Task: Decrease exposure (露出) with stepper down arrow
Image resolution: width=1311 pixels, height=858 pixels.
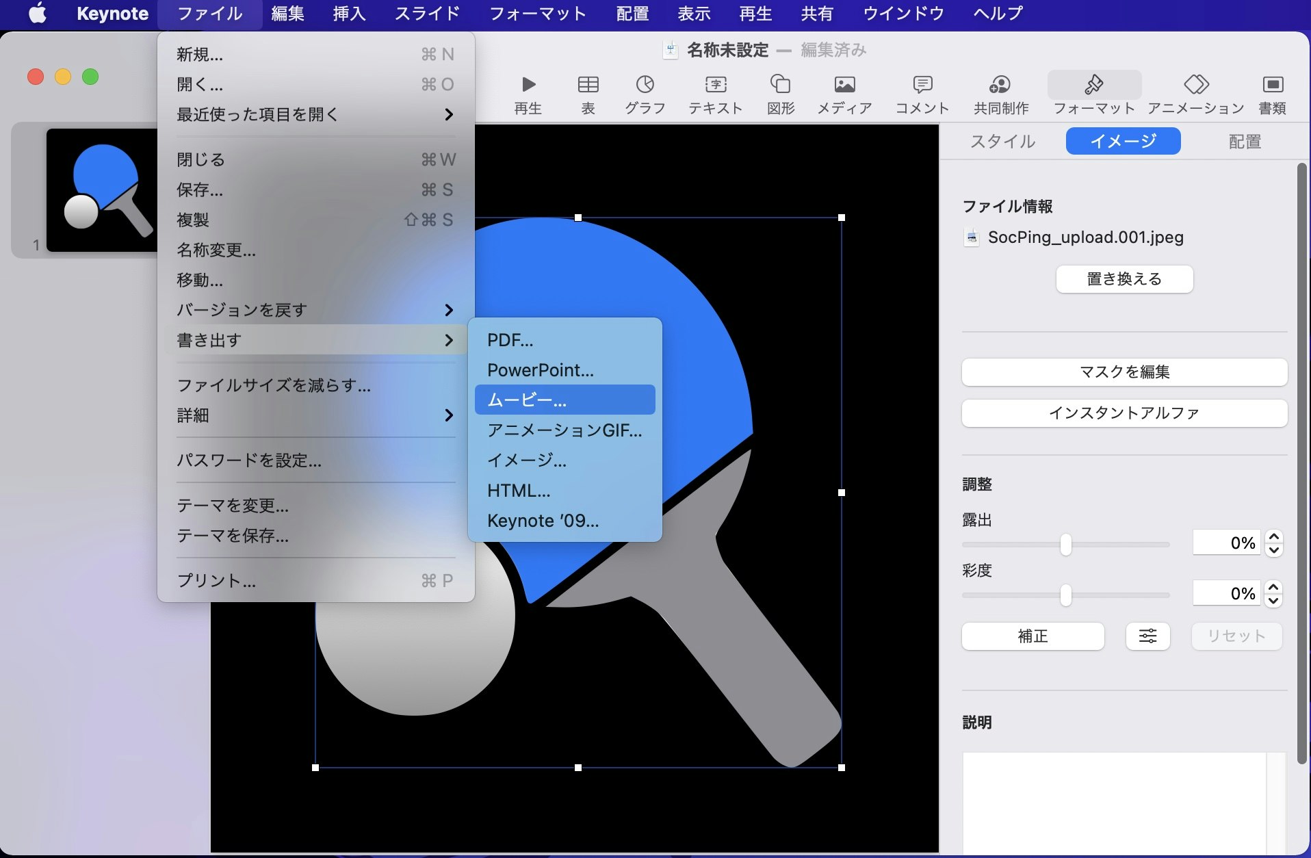Action: pos(1273,549)
